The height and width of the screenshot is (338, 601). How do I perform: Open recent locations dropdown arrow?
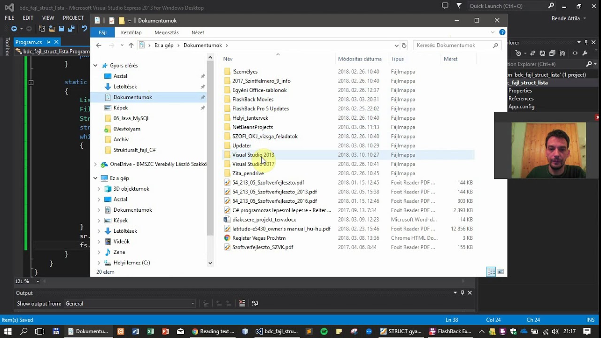[122, 46]
